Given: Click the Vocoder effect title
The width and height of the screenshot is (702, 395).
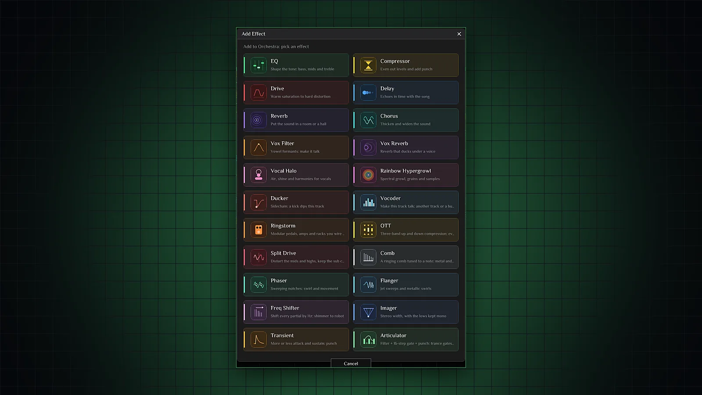Looking at the screenshot, I should [390, 198].
